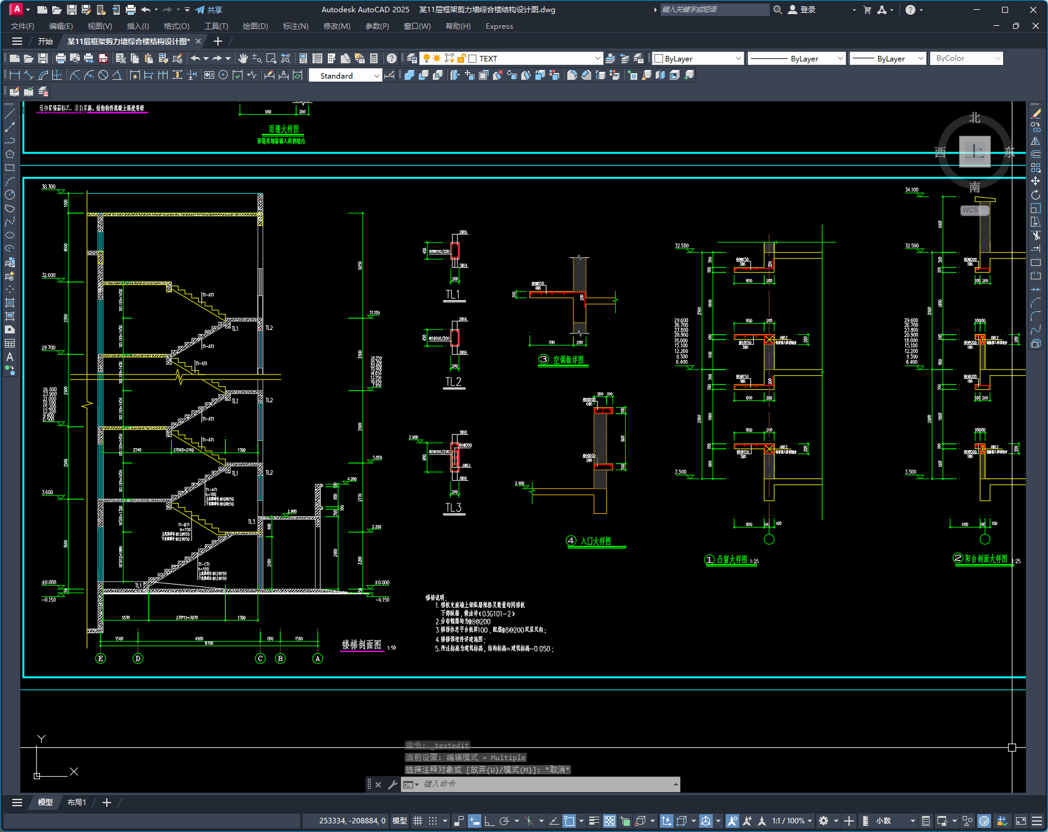Screen dimensions: 1048x832
Task: Select the Mirror tool
Action: click(1036, 141)
